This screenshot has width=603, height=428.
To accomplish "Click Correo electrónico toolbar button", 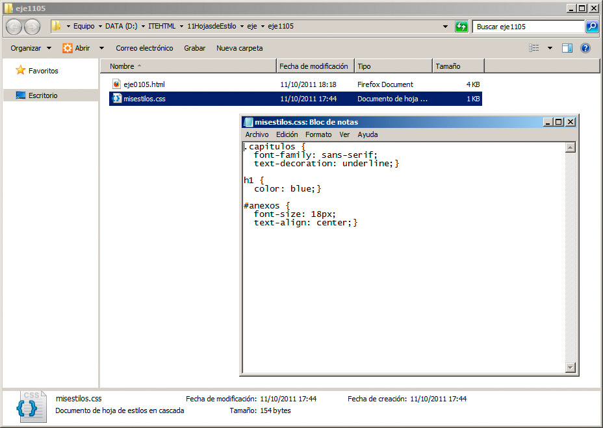I will pyautogui.click(x=145, y=48).
